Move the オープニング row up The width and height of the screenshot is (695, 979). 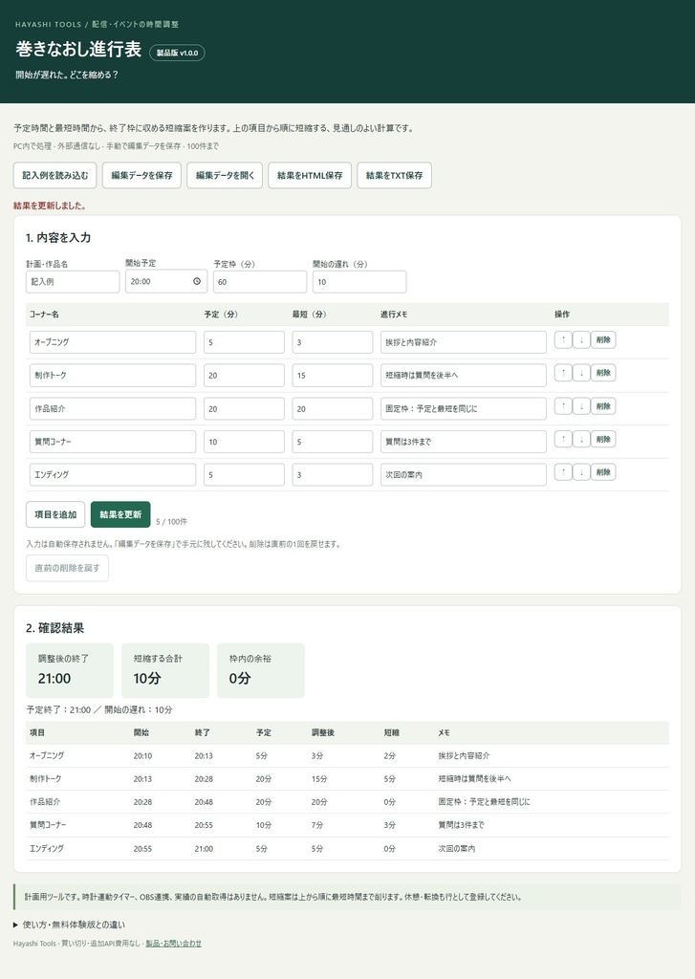coord(563,339)
